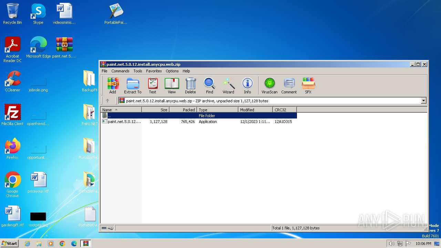Sort by Packed column header
The height and width of the screenshot is (248, 441).
[183, 110]
